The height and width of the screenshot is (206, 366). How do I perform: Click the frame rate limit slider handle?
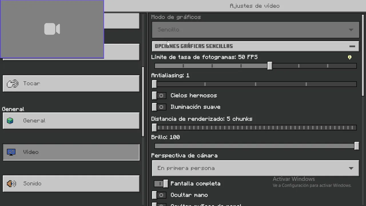(270, 66)
